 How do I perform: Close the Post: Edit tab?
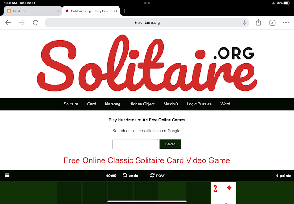tap(57, 11)
